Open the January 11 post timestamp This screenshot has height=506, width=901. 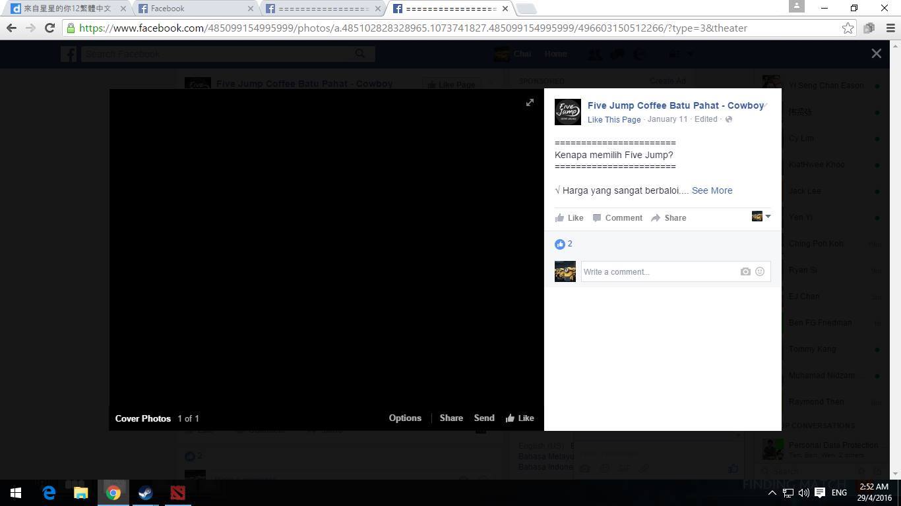[668, 119]
